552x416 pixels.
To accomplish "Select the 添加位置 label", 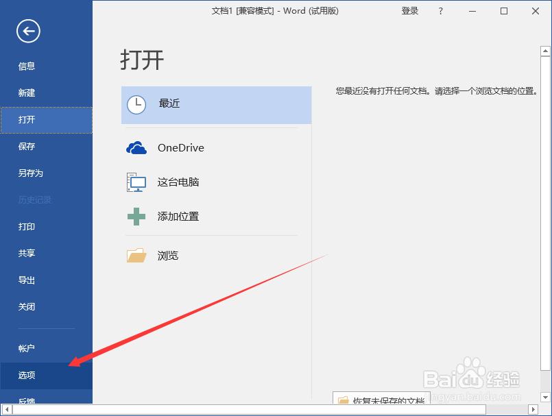I will pos(178,216).
